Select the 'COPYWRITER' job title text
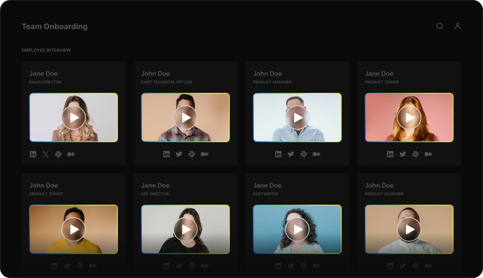The image size is (483, 278). click(266, 194)
